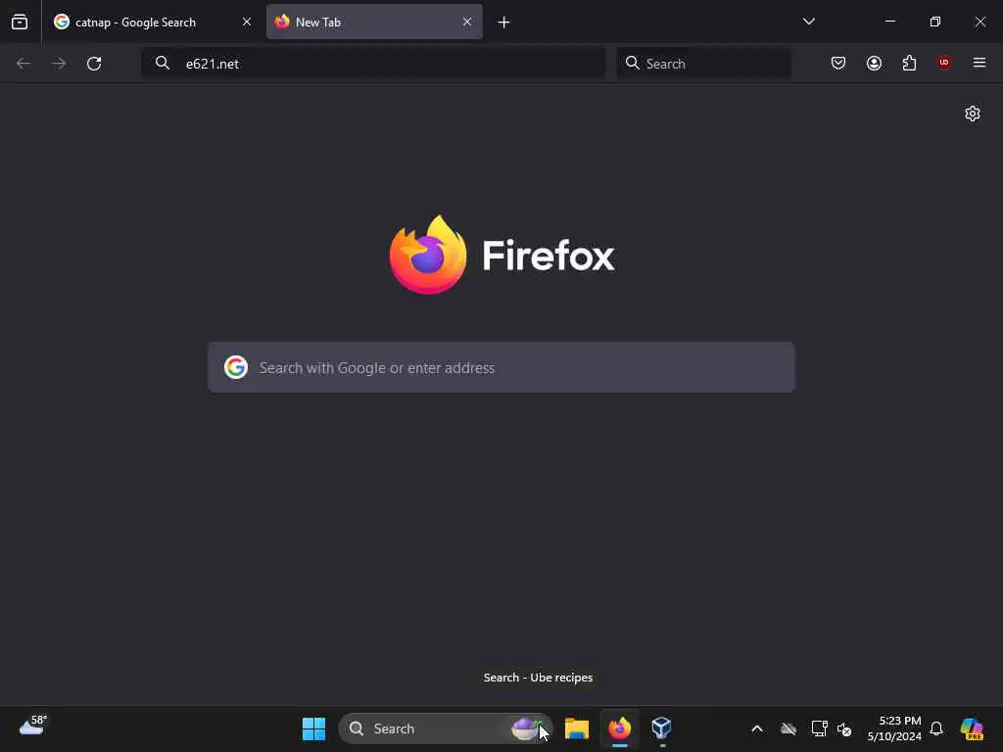The height and width of the screenshot is (752, 1003).
Task: Expand the list all tabs chevron
Action: point(808,22)
